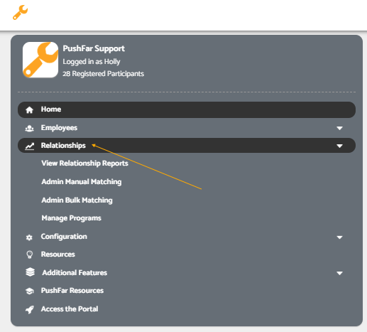This screenshot has height=332, width=367.
Task: Click the PushFar Resources graduation cap icon
Action: coord(30,291)
